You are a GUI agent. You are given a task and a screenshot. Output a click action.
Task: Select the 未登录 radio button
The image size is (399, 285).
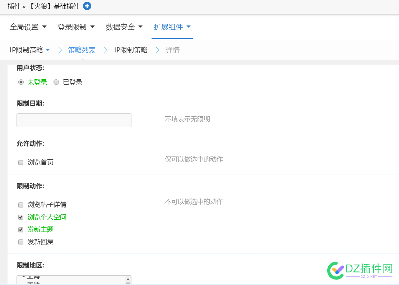click(x=21, y=82)
